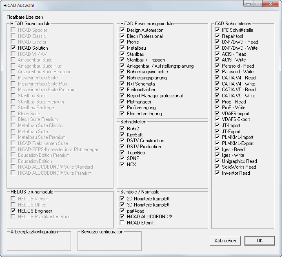Uncheck JT-Export

click(x=217, y=132)
